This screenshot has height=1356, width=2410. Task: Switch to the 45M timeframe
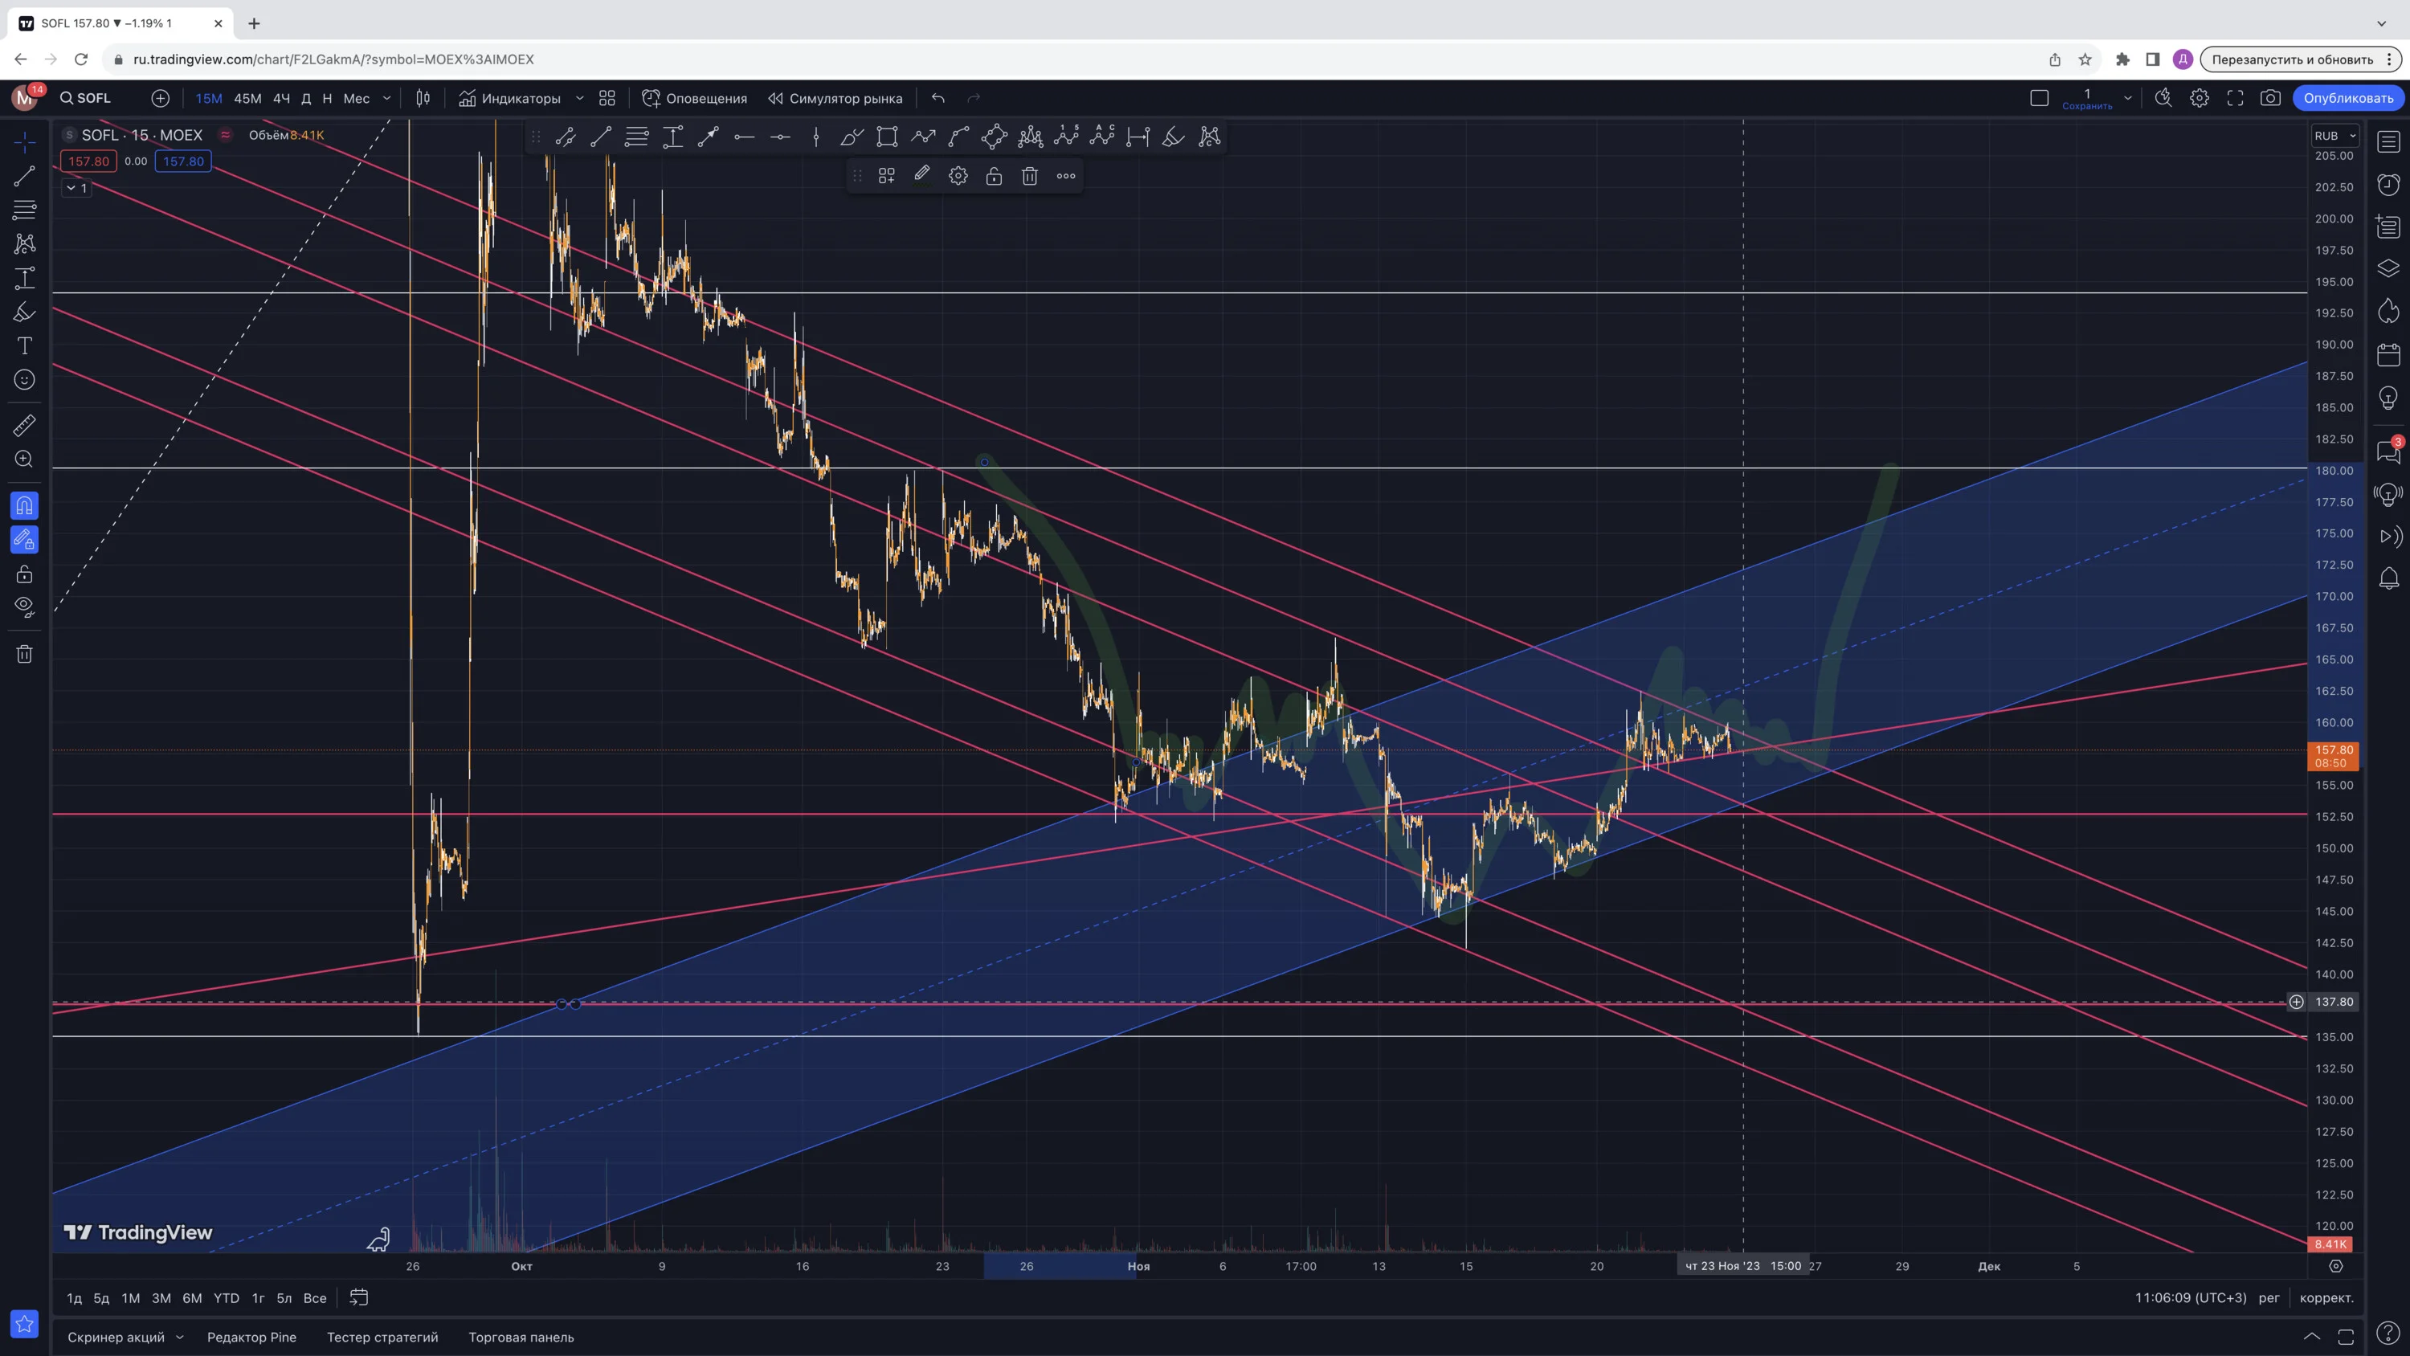pyautogui.click(x=248, y=98)
